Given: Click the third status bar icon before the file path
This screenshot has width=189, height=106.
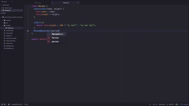Looking at the screenshot, I should click(9, 105).
